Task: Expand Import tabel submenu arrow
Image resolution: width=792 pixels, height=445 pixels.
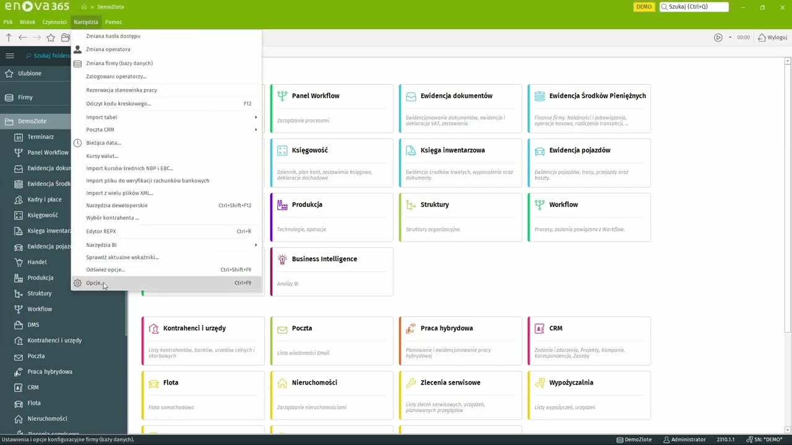Action: (256, 117)
